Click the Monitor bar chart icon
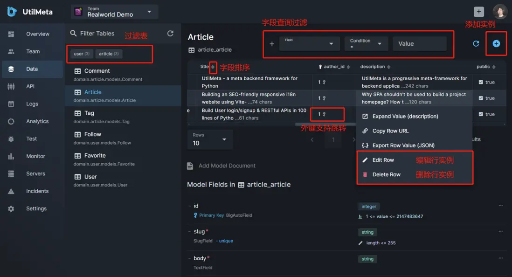 click(x=11, y=156)
